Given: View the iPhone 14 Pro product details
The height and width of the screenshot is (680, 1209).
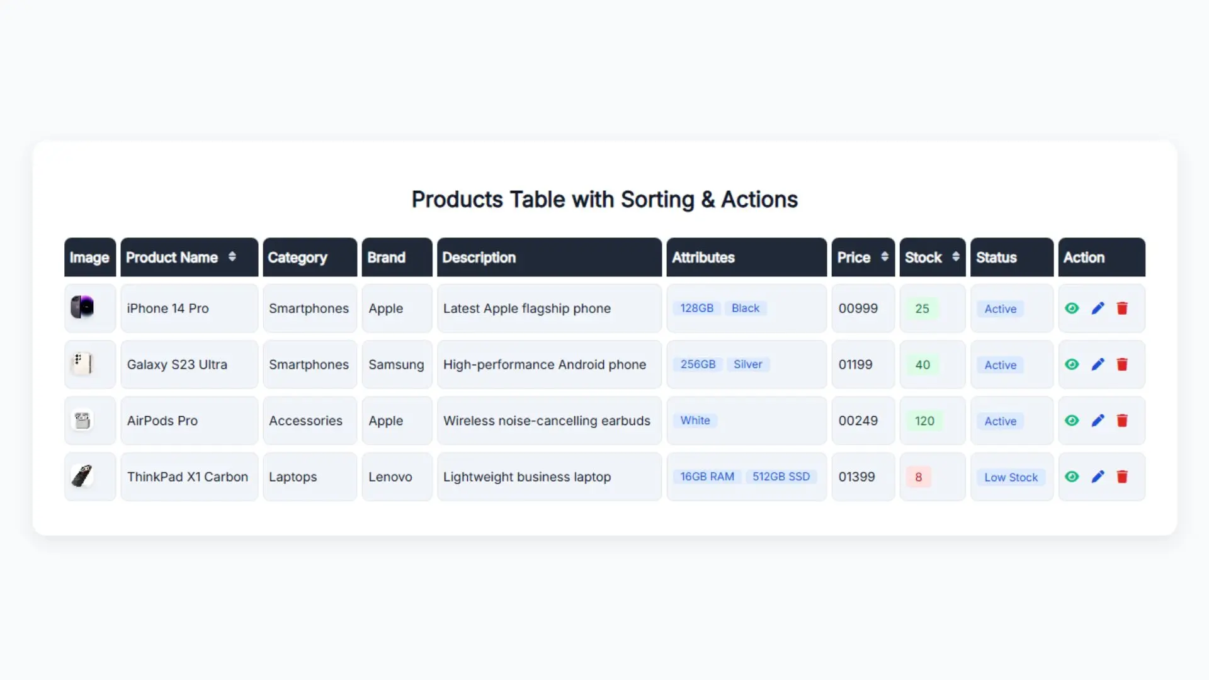Looking at the screenshot, I should (x=1072, y=309).
